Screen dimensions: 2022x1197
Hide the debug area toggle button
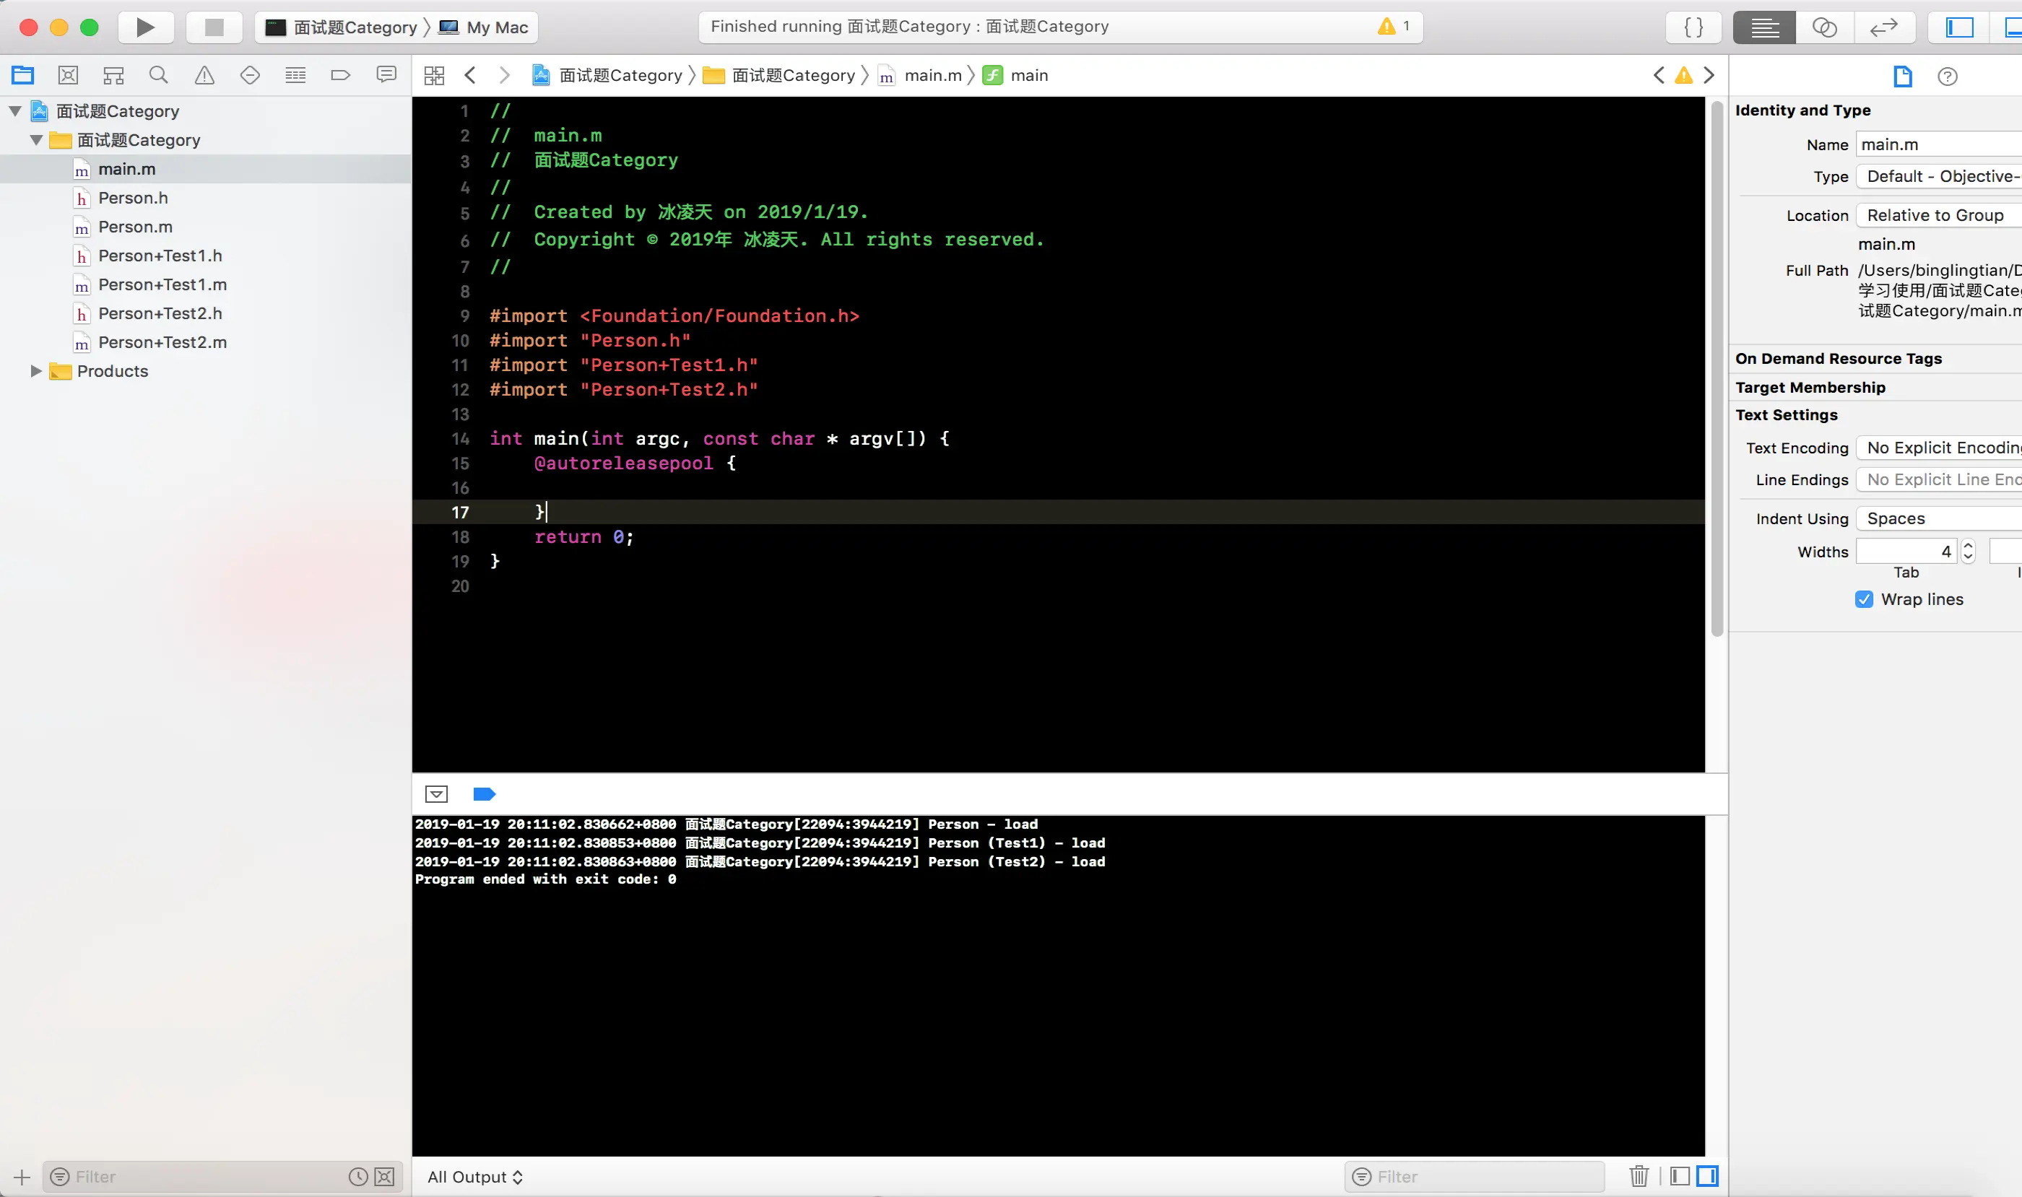[x=436, y=794]
